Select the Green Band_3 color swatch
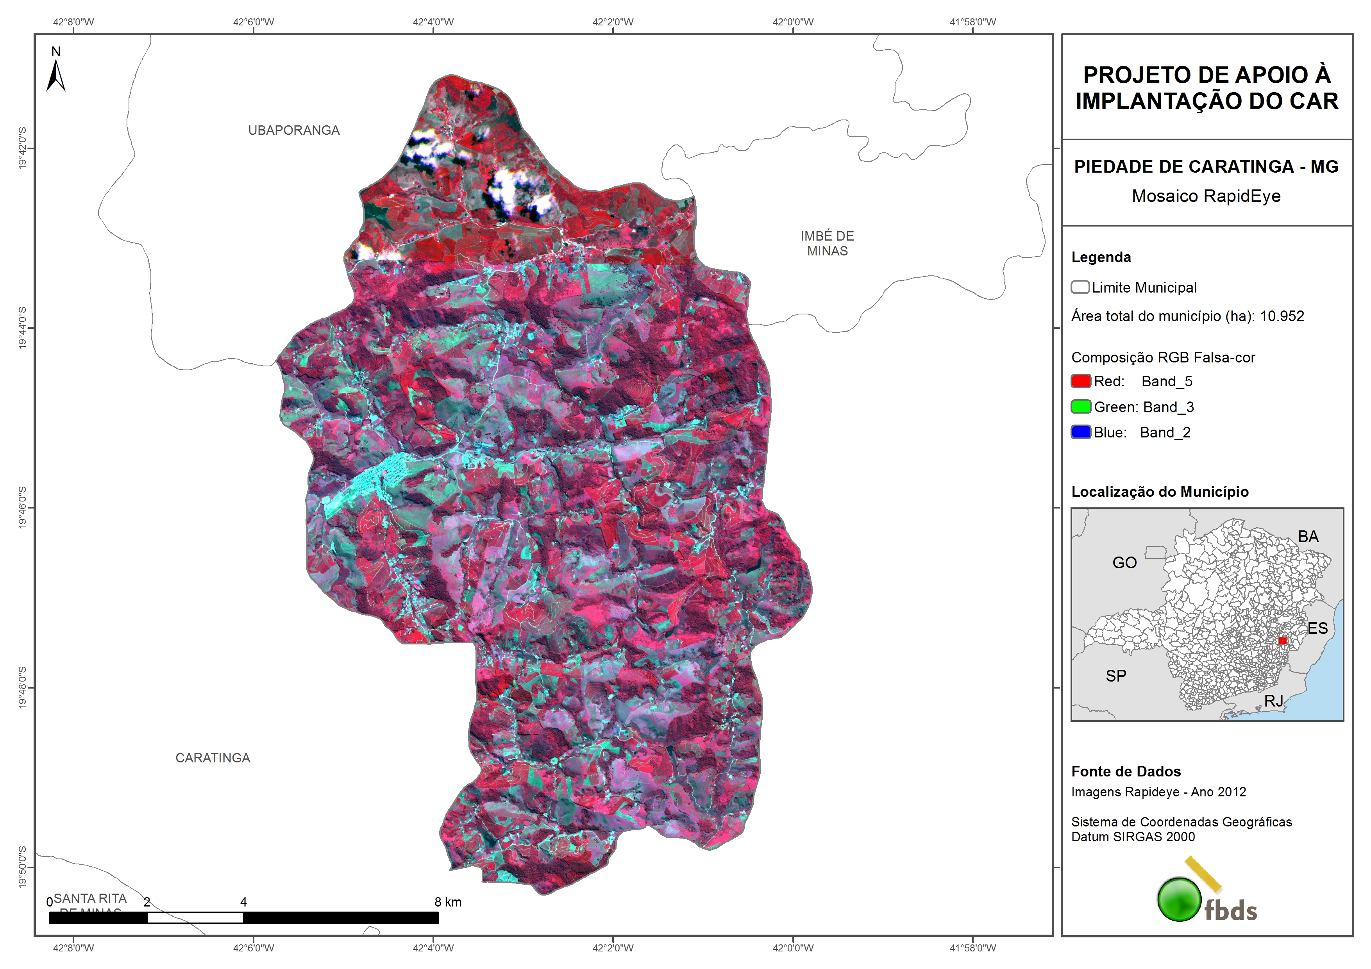This screenshot has width=1371, height=969. tap(1081, 407)
